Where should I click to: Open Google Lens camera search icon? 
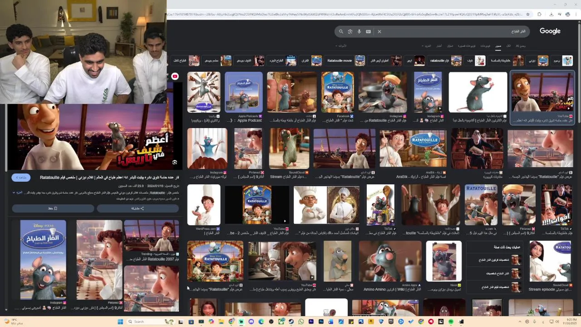(x=350, y=31)
